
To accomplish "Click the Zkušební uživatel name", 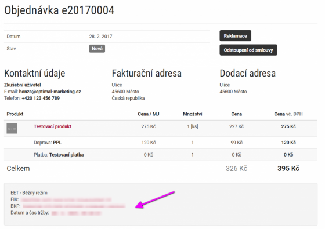I will (x=23, y=85).
